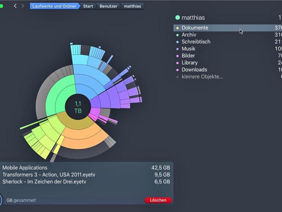The width and height of the screenshot is (282, 212).
Task: Click the GB gesammelt label
Action: coord(21,200)
